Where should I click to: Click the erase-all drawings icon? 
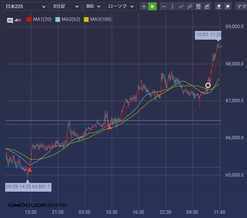pos(227,6)
